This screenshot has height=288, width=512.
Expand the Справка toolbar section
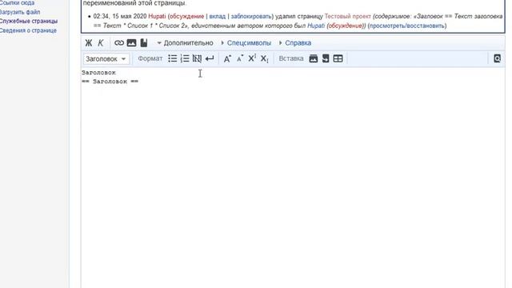point(295,42)
